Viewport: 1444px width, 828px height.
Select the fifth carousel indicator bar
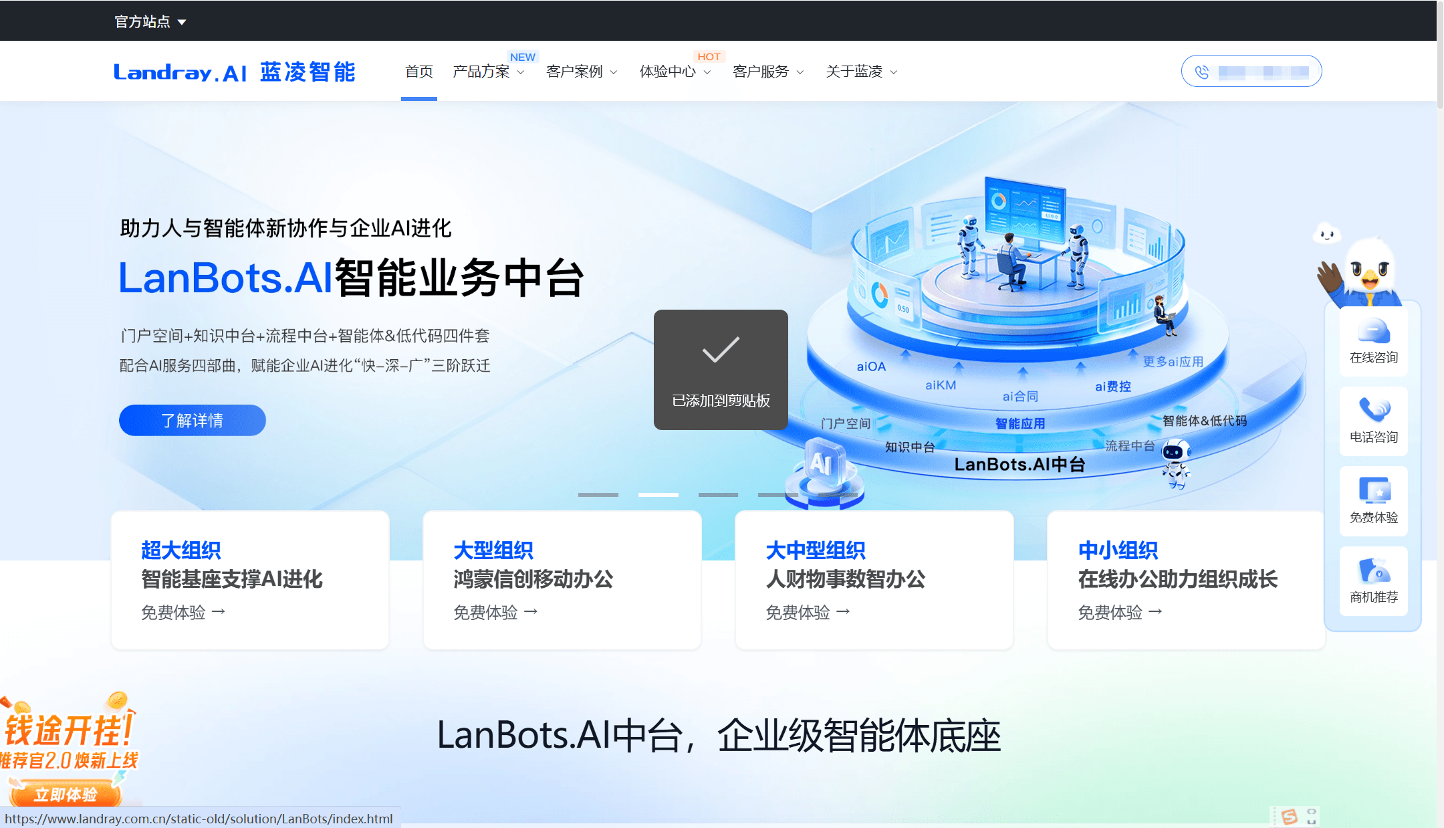tap(838, 495)
